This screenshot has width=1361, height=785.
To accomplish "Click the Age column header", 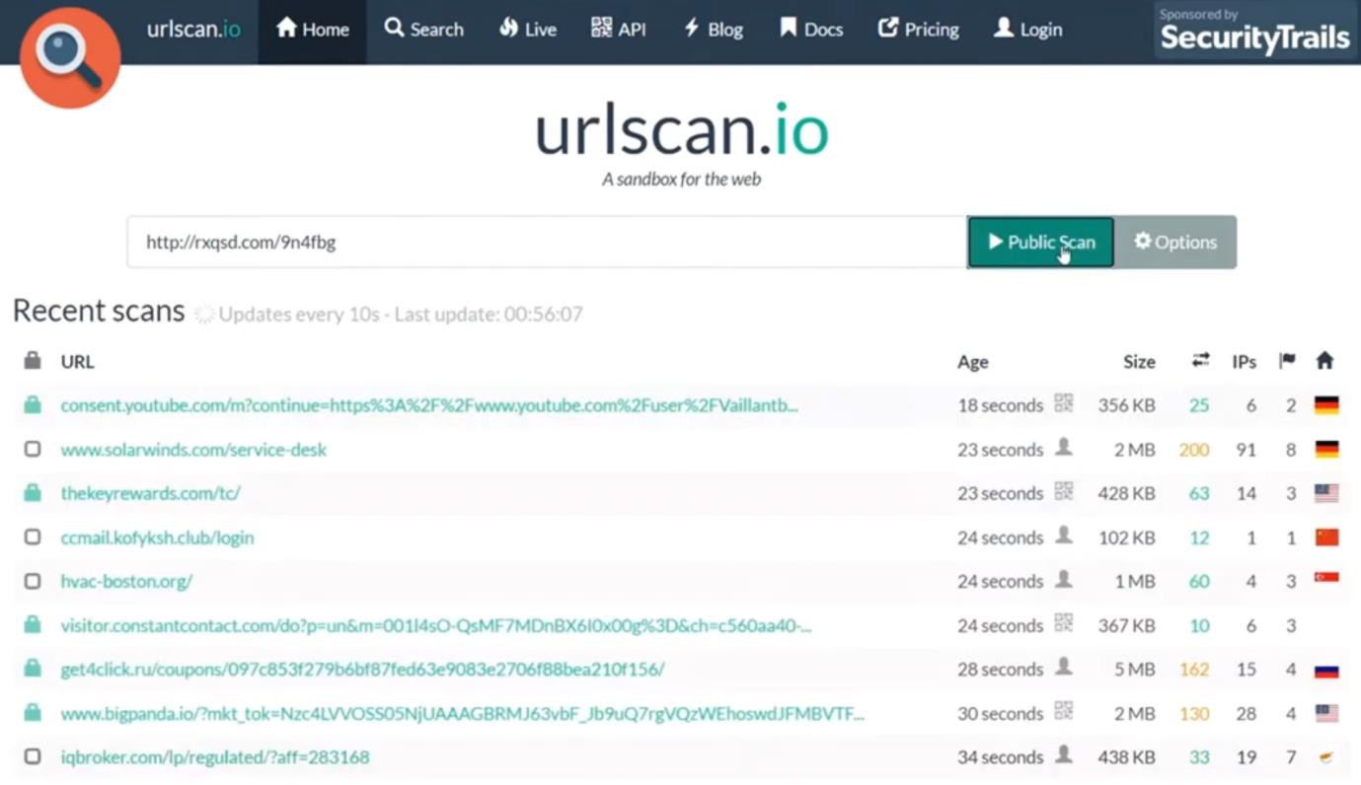I will (x=972, y=362).
